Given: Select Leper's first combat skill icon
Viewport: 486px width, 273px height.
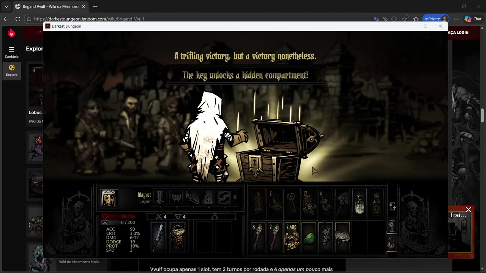Looking at the screenshot, I should (160, 198).
